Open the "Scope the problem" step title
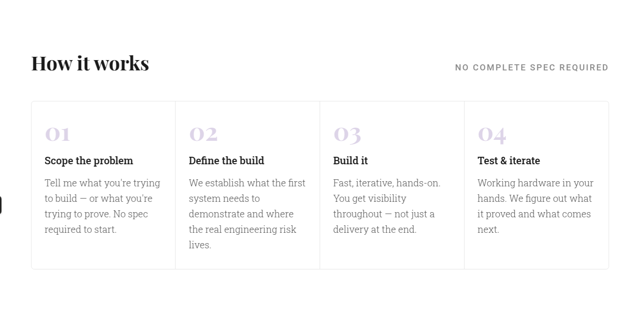640x314 pixels. pos(89,161)
